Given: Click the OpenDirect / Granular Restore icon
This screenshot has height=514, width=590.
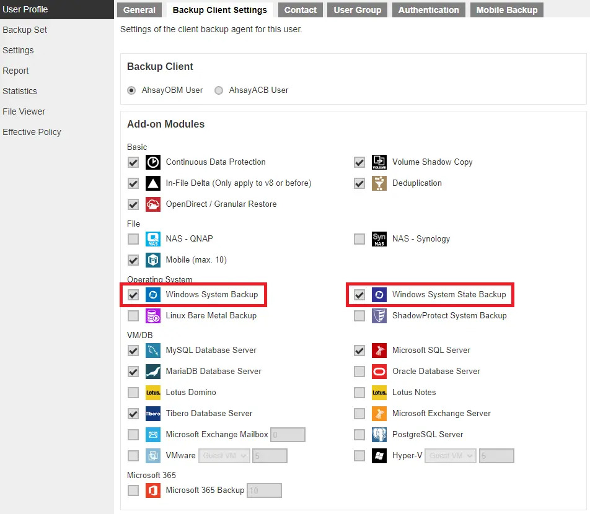Looking at the screenshot, I should 153,204.
